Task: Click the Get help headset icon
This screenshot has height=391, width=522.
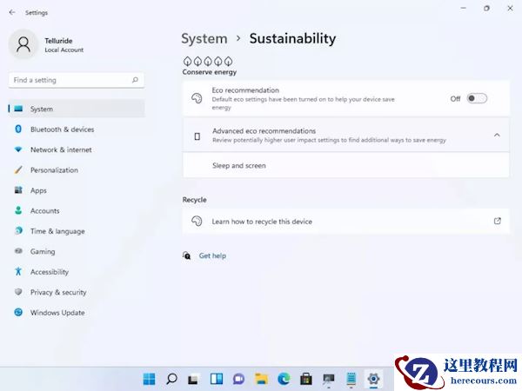Action: tap(187, 255)
